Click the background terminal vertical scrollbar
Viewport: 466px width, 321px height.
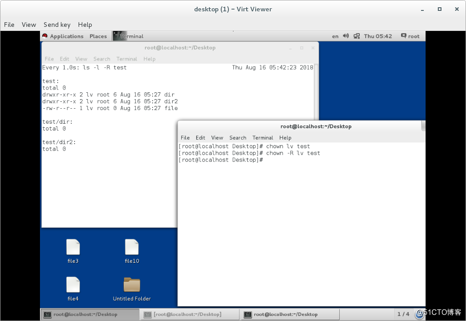pyautogui.click(x=316, y=92)
